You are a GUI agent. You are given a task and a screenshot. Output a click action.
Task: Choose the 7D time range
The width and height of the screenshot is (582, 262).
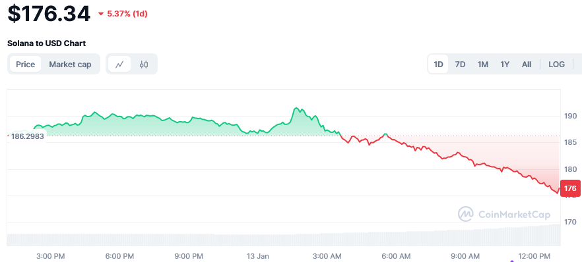[x=460, y=65]
